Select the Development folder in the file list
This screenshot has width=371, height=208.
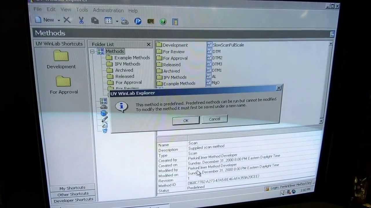(175, 45)
